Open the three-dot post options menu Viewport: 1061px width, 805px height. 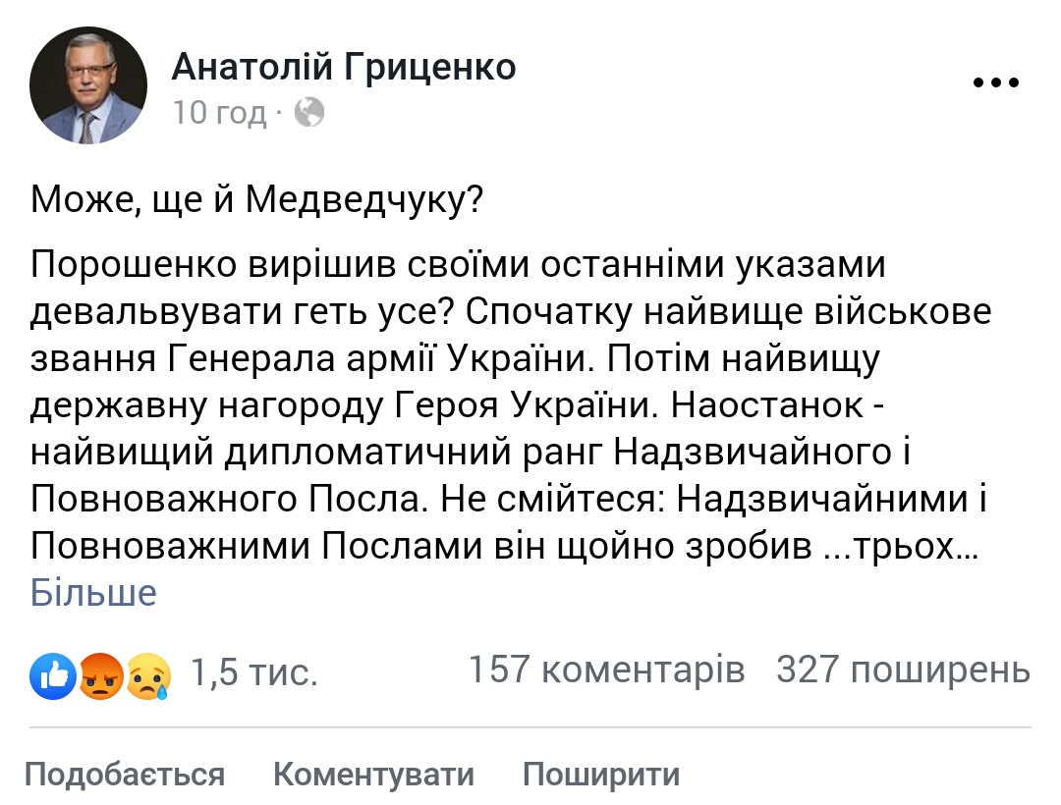point(995,83)
